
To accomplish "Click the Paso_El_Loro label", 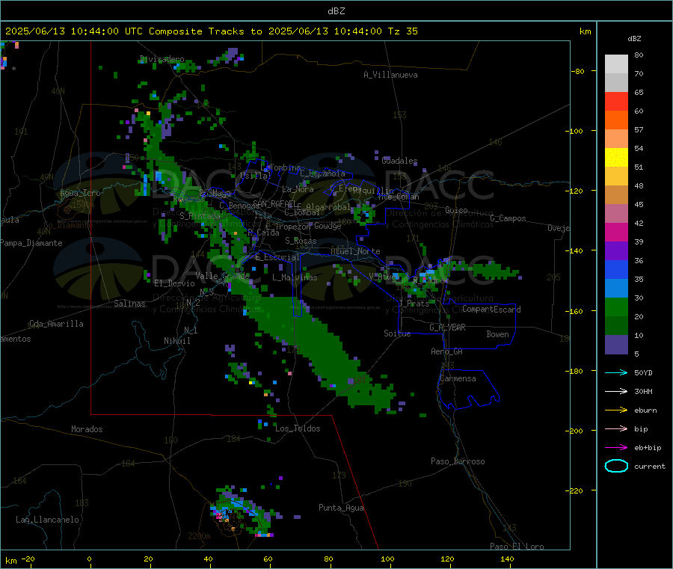I will [x=517, y=547].
